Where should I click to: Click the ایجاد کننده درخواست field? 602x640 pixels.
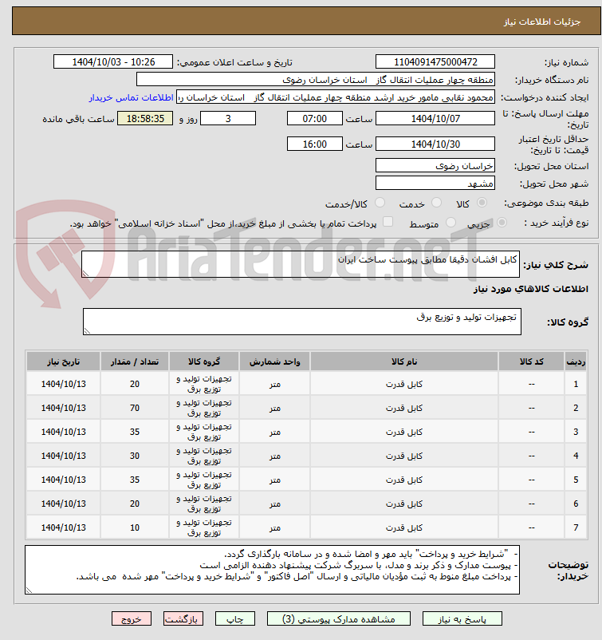(x=336, y=97)
